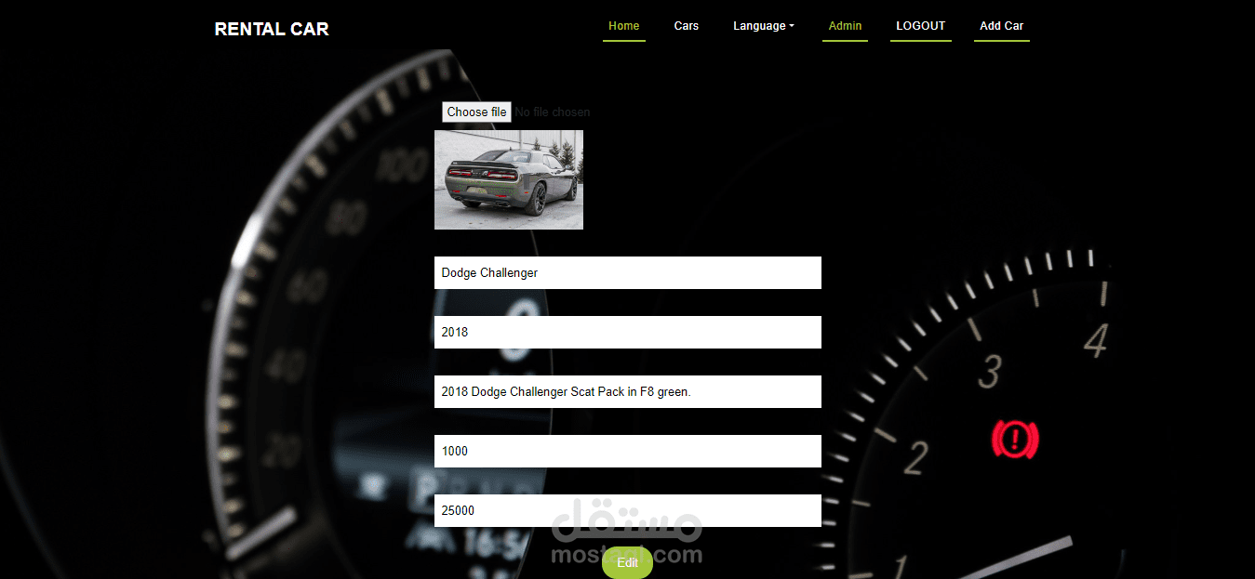
Task: Focus the Scat Pack description field
Action: (628, 391)
